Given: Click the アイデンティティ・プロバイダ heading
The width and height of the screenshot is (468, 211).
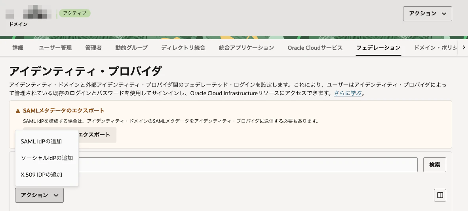Looking at the screenshot, I should 86,72.
